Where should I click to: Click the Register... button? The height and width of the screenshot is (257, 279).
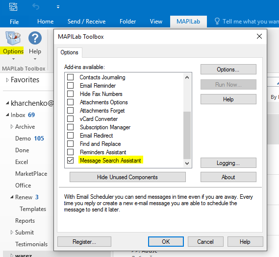tap(84, 241)
